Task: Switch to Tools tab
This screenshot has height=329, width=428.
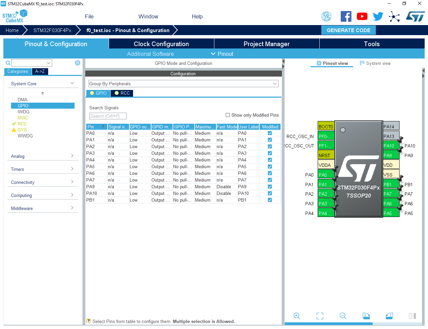Action: [x=372, y=44]
